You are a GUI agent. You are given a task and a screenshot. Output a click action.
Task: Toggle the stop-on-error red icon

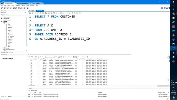(46, 13)
